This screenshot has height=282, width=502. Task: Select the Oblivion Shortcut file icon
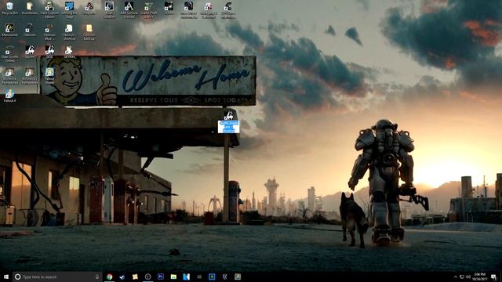[69, 32]
